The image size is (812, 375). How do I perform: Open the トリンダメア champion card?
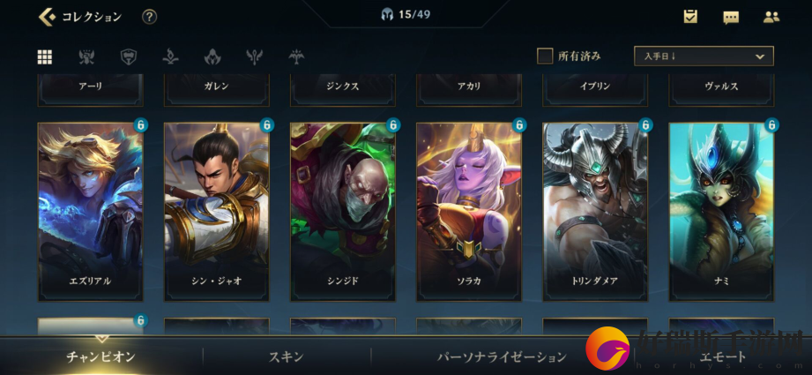point(595,212)
